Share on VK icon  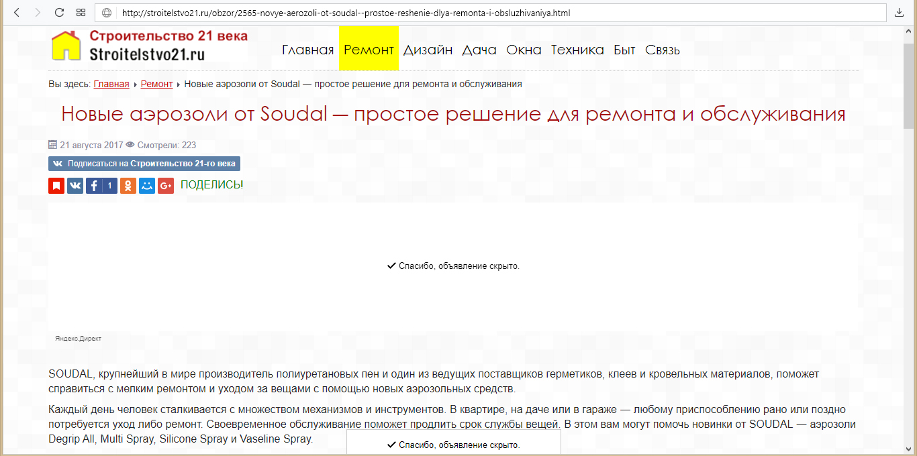(75, 186)
